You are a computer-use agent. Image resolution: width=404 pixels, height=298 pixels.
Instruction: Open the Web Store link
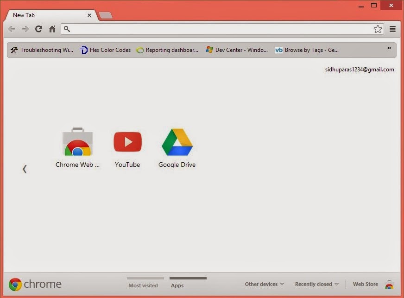(x=366, y=284)
